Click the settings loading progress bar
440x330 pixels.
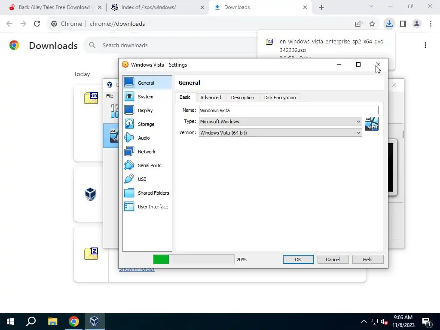tap(194, 259)
